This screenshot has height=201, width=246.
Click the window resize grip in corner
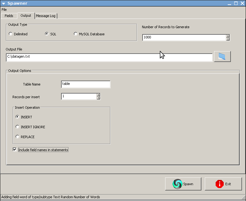[x=244, y=197]
